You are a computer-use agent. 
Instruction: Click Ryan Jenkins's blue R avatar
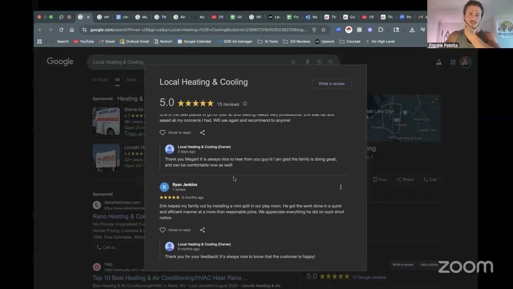point(164,187)
